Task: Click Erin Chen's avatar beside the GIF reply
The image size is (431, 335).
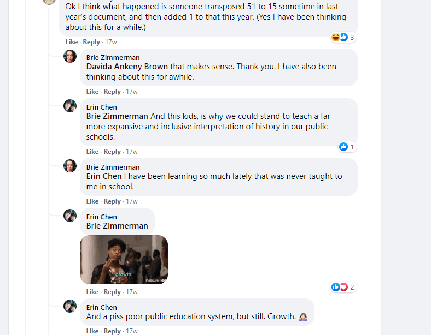Action: [70, 216]
